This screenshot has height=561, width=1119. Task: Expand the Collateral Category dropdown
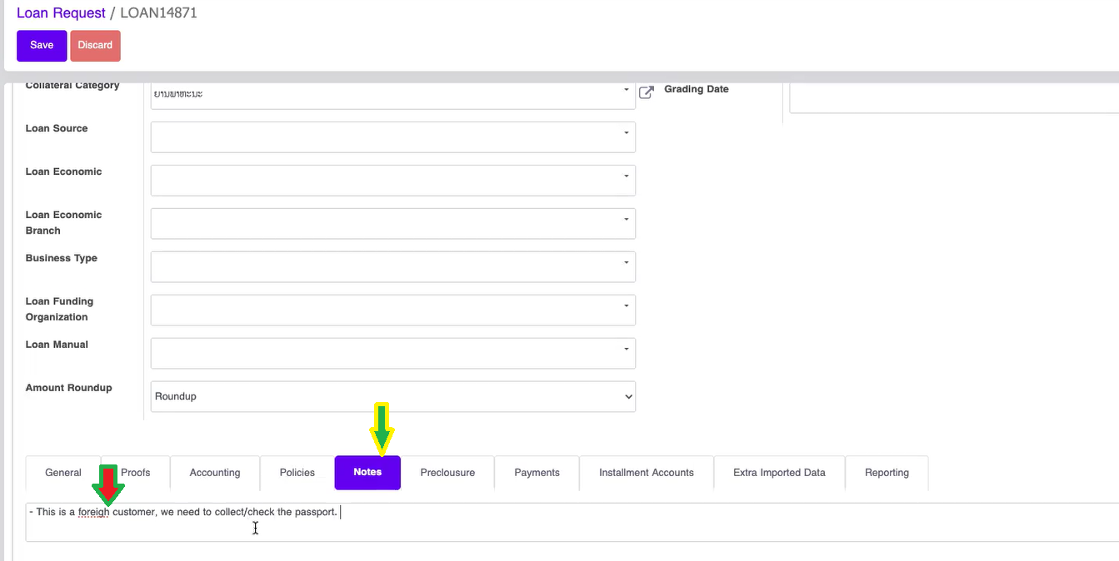[392, 93]
